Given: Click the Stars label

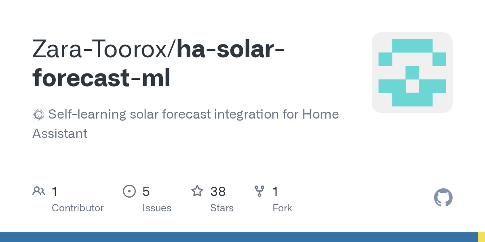Looking at the screenshot, I should click(x=221, y=208).
